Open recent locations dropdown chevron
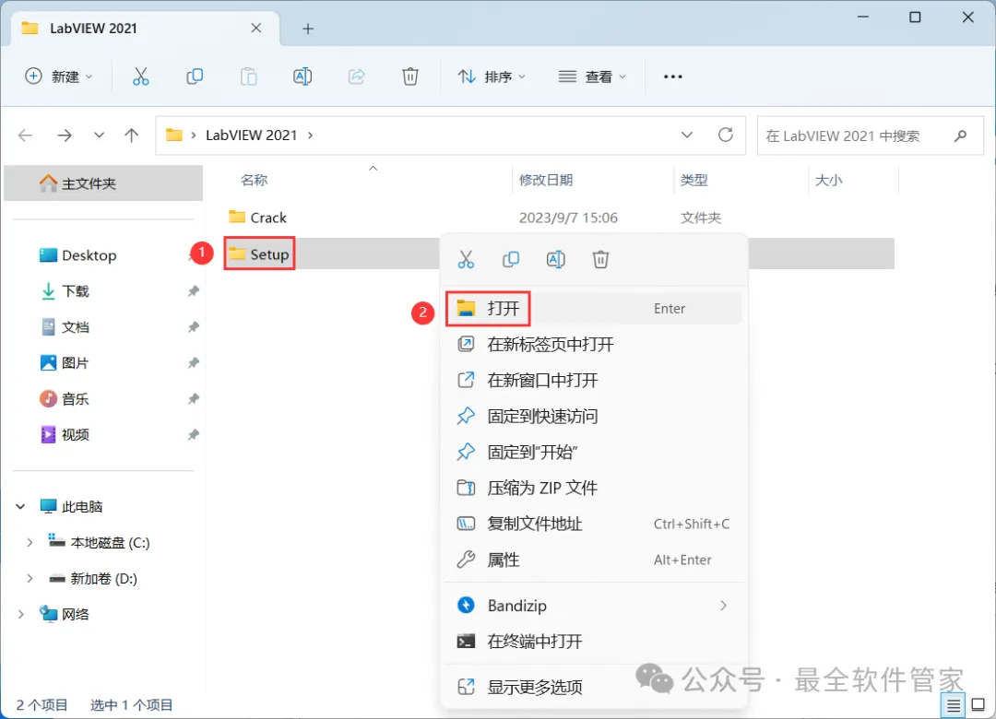 pos(99,136)
